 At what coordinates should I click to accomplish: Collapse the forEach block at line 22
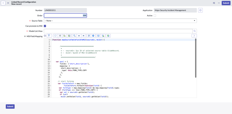50,86
